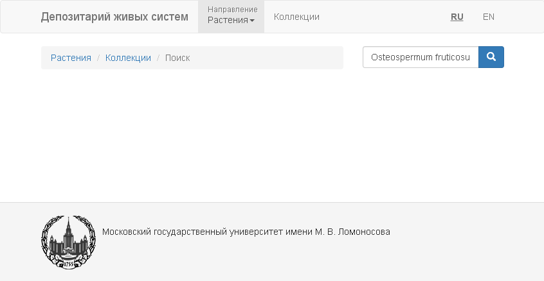Click the Направление label in the navbar

click(232, 10)
